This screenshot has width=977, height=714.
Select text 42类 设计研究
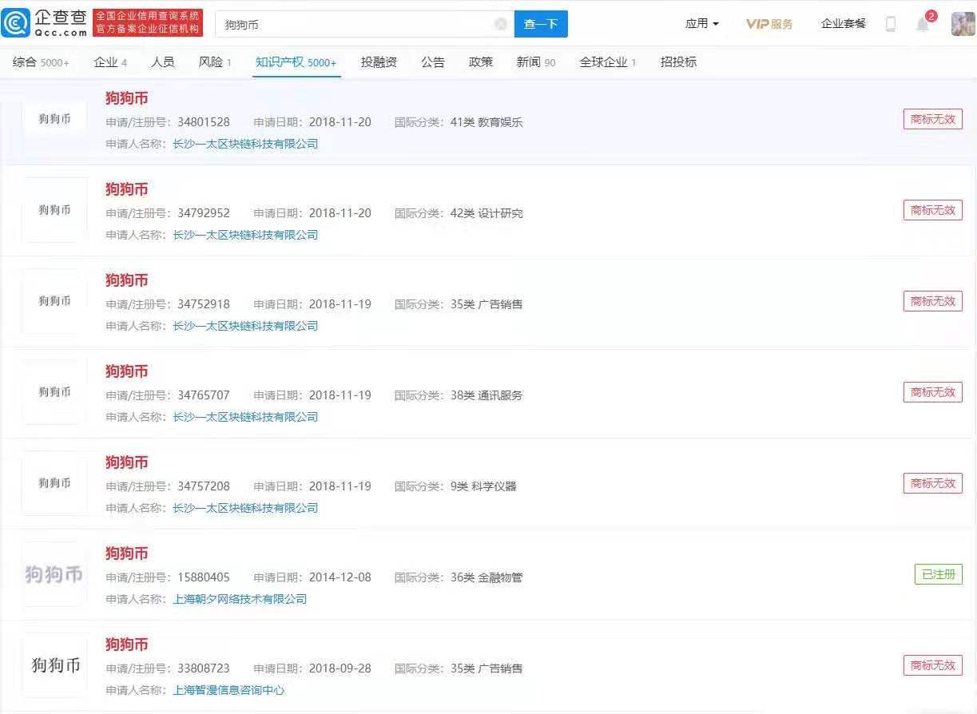coord(487,213)
